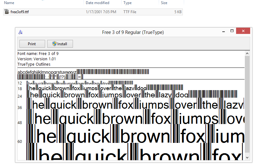Image resolution: width=258 pixels, height=168 pixels.
Task: Minimize the font viewer window
Action: [224, 31]
